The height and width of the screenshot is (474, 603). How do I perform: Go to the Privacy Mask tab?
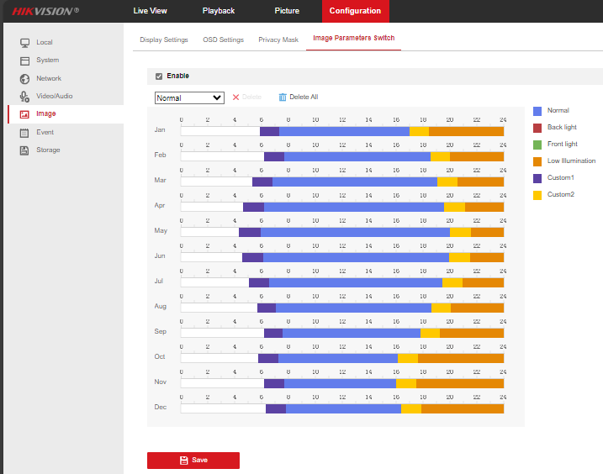click(278, 39)
